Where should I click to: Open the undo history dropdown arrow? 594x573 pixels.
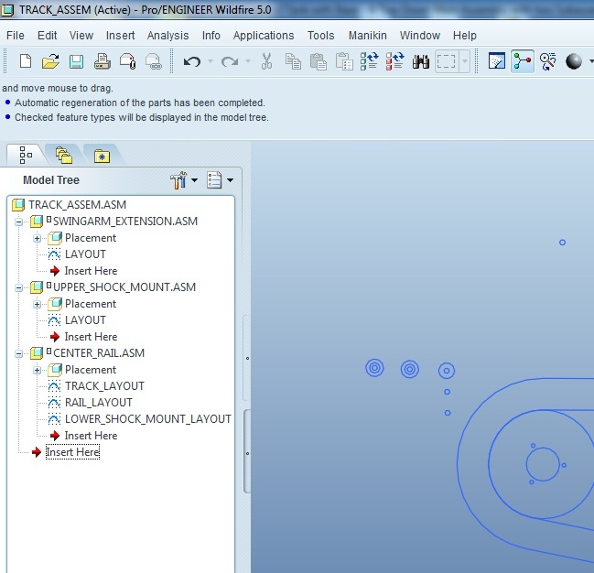pyautogui.click(x=211, y=61)
